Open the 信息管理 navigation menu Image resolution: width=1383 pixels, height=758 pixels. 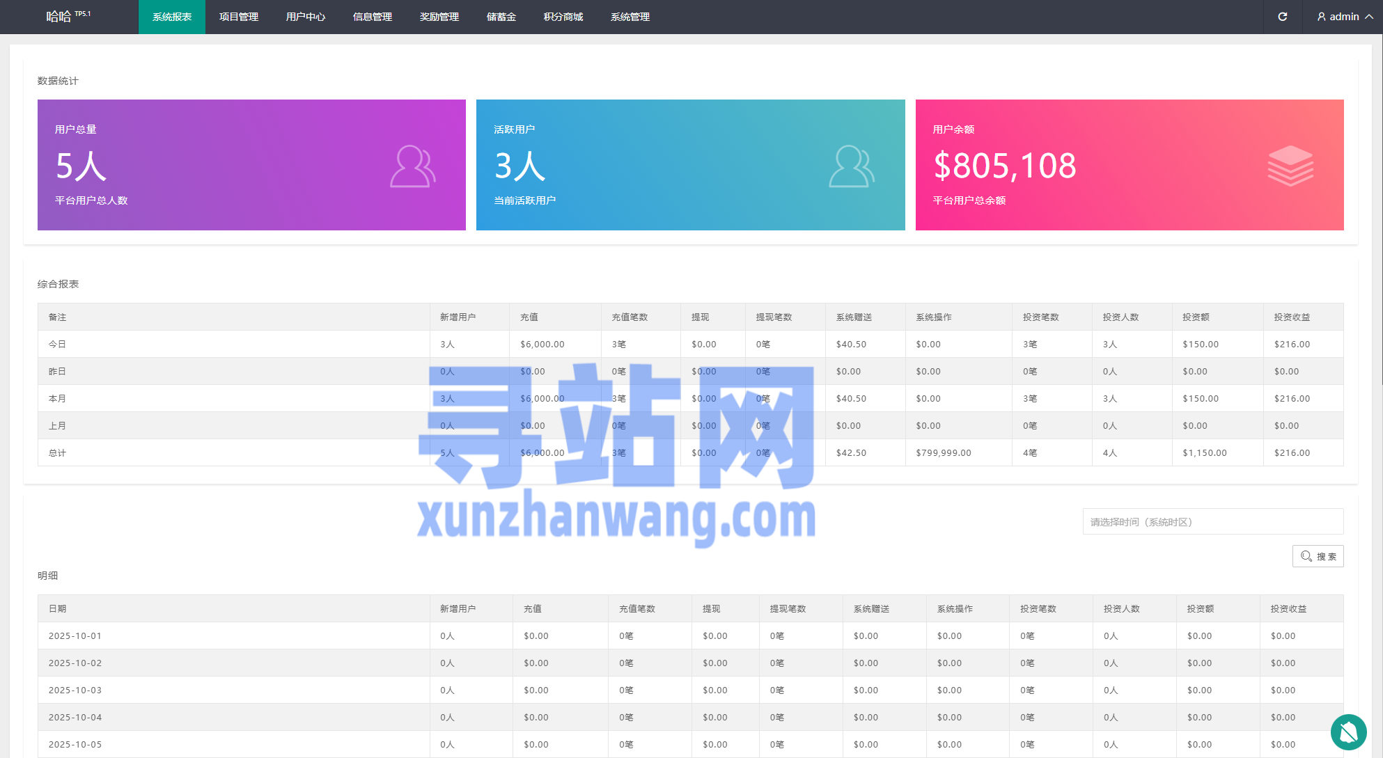(373, 17)
